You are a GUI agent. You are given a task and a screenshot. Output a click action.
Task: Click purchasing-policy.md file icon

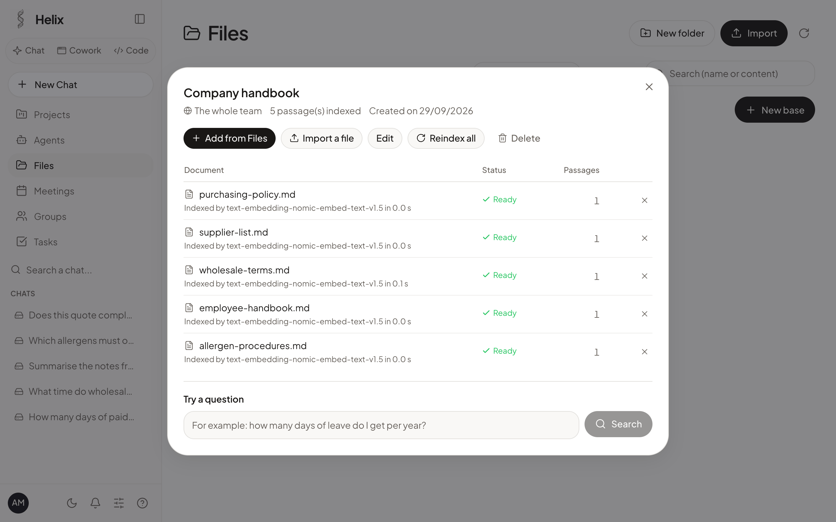coord(189,194)
